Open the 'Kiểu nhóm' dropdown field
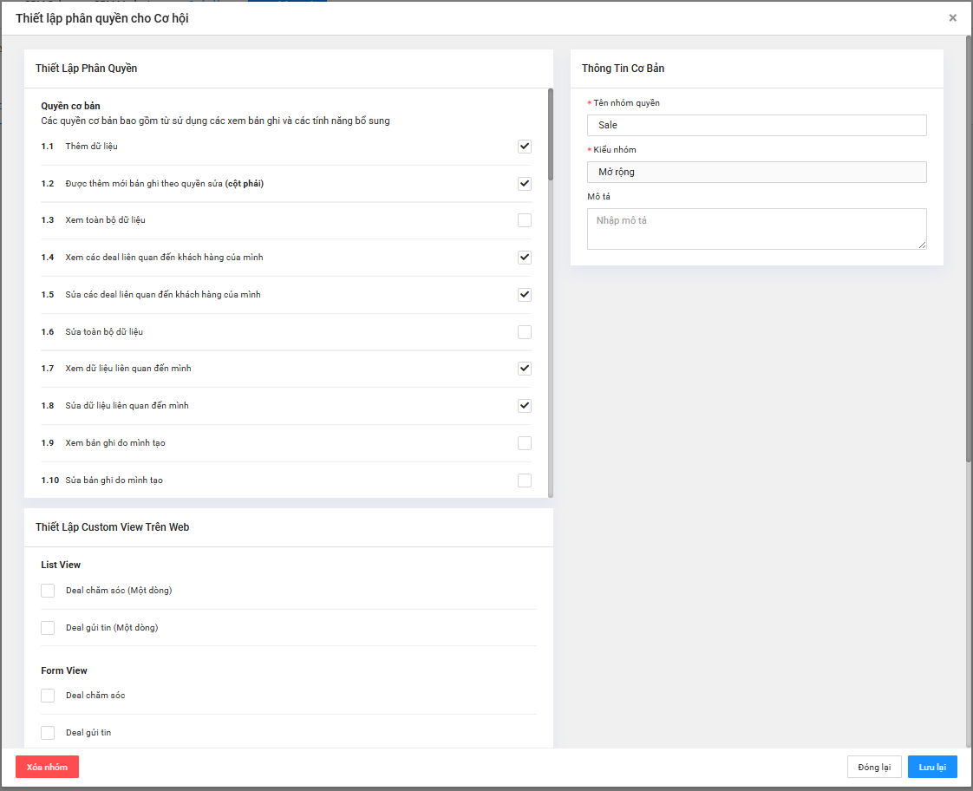The image size is (973, 791). tap(756, 172)
